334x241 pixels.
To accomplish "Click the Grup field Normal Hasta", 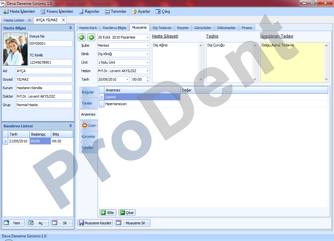I will [x=44, y=105].
